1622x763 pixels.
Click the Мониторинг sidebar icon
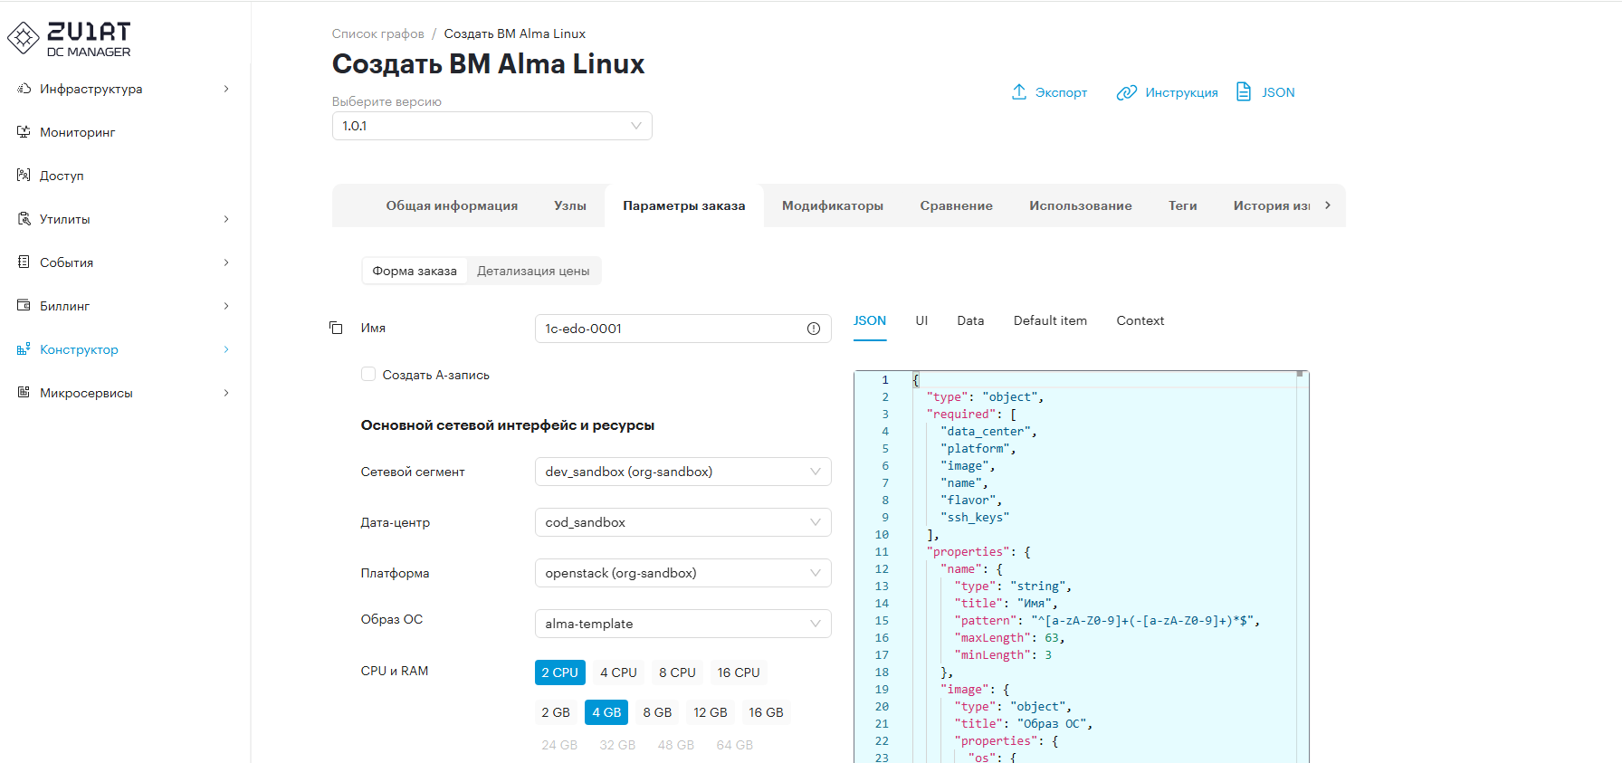(x=24, y=132)
